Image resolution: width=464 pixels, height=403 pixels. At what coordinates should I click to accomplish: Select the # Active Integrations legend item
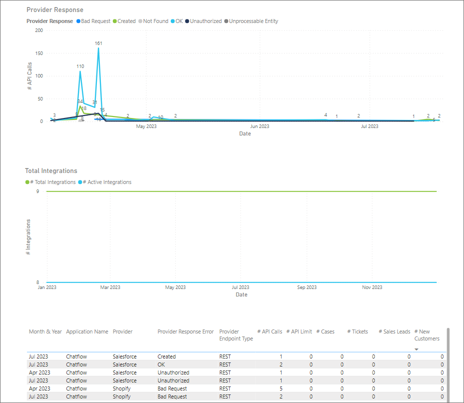click(x=107, y=182)
